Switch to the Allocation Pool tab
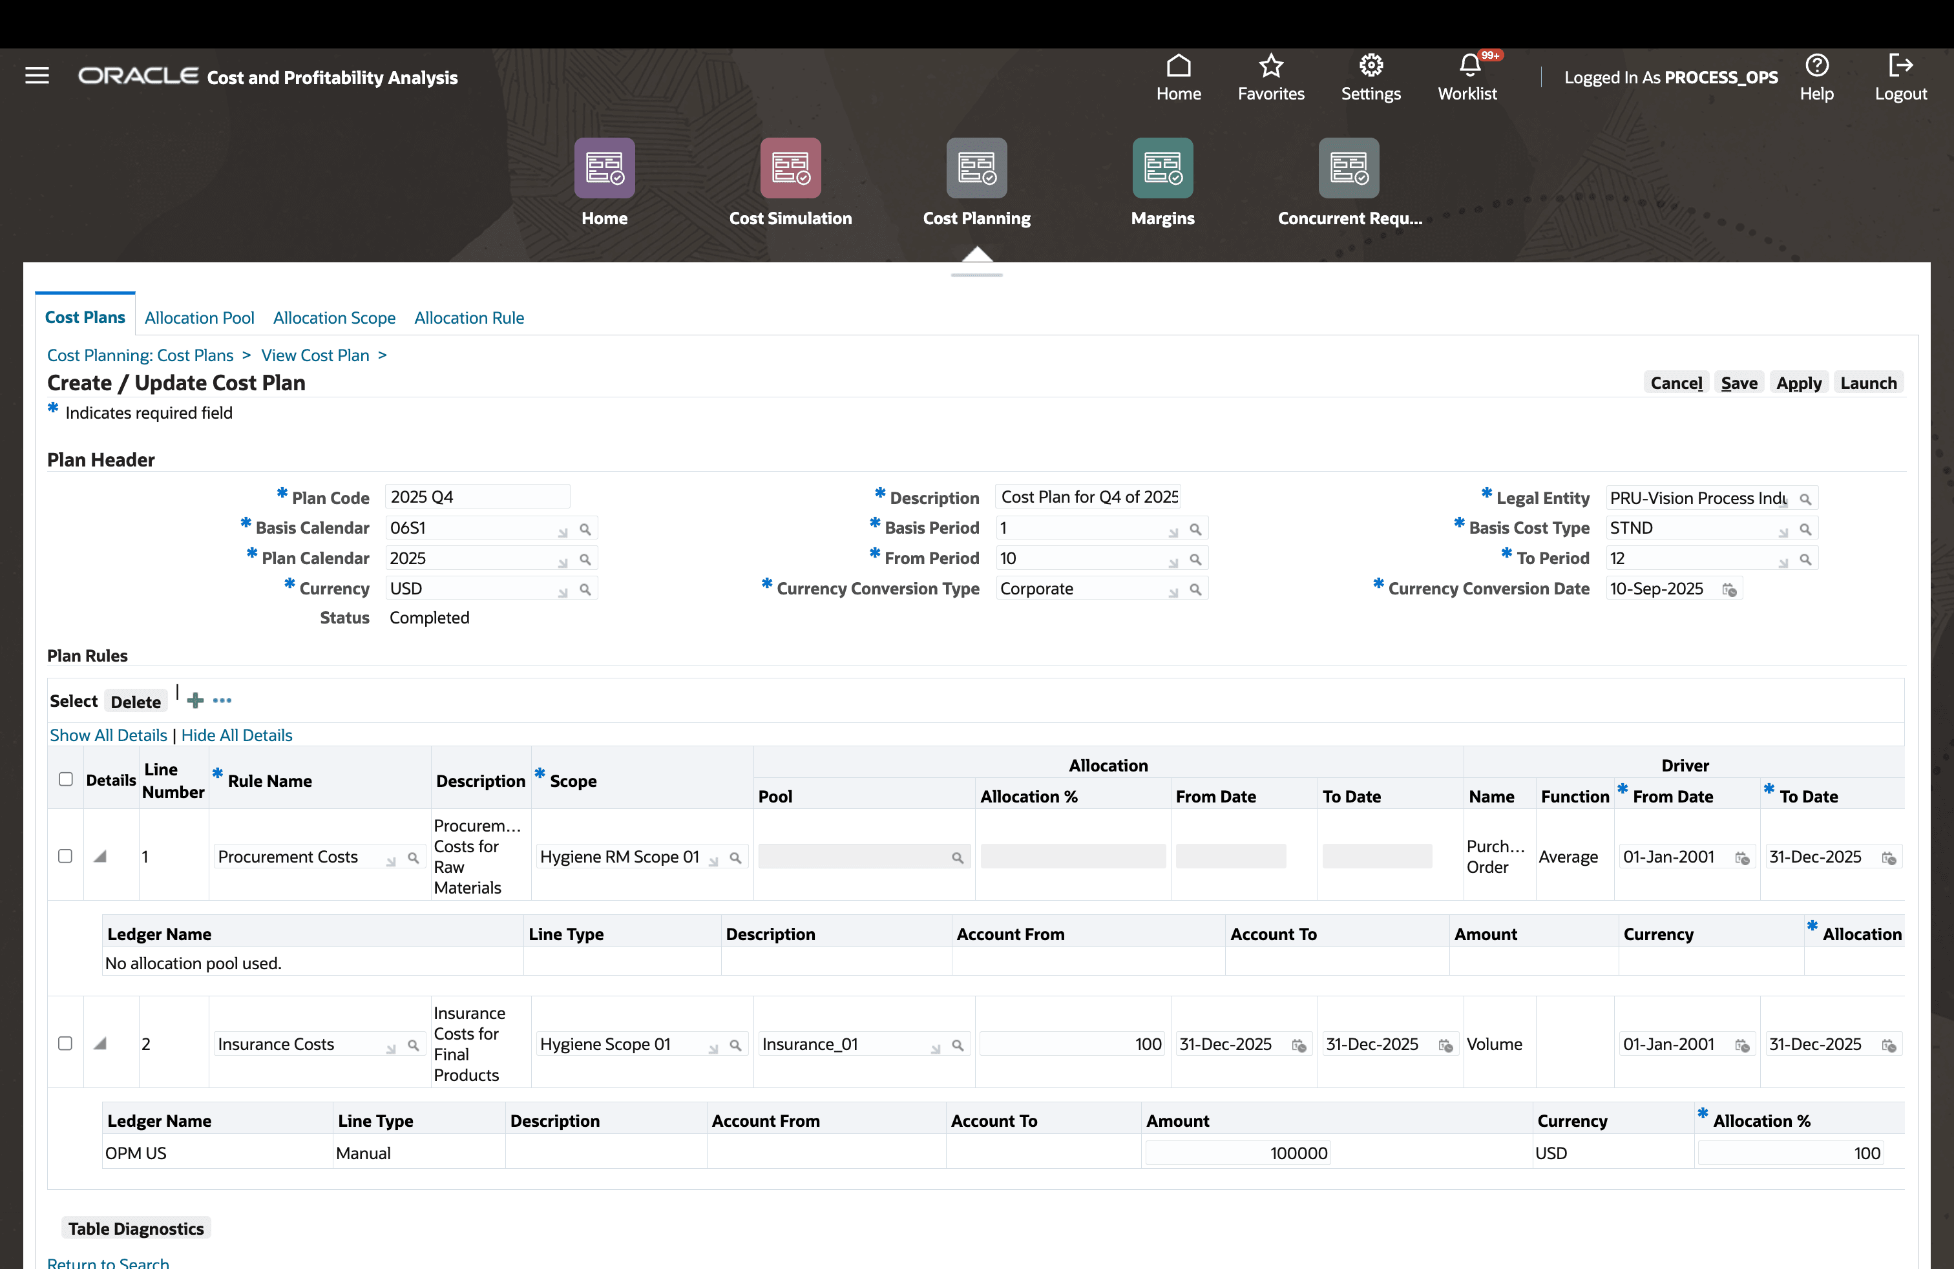This screenshot has height=1269, width=1954. pos(198,318)
